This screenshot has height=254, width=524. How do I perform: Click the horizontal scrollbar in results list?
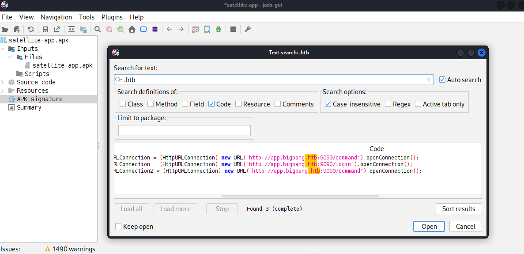(301, 196)
